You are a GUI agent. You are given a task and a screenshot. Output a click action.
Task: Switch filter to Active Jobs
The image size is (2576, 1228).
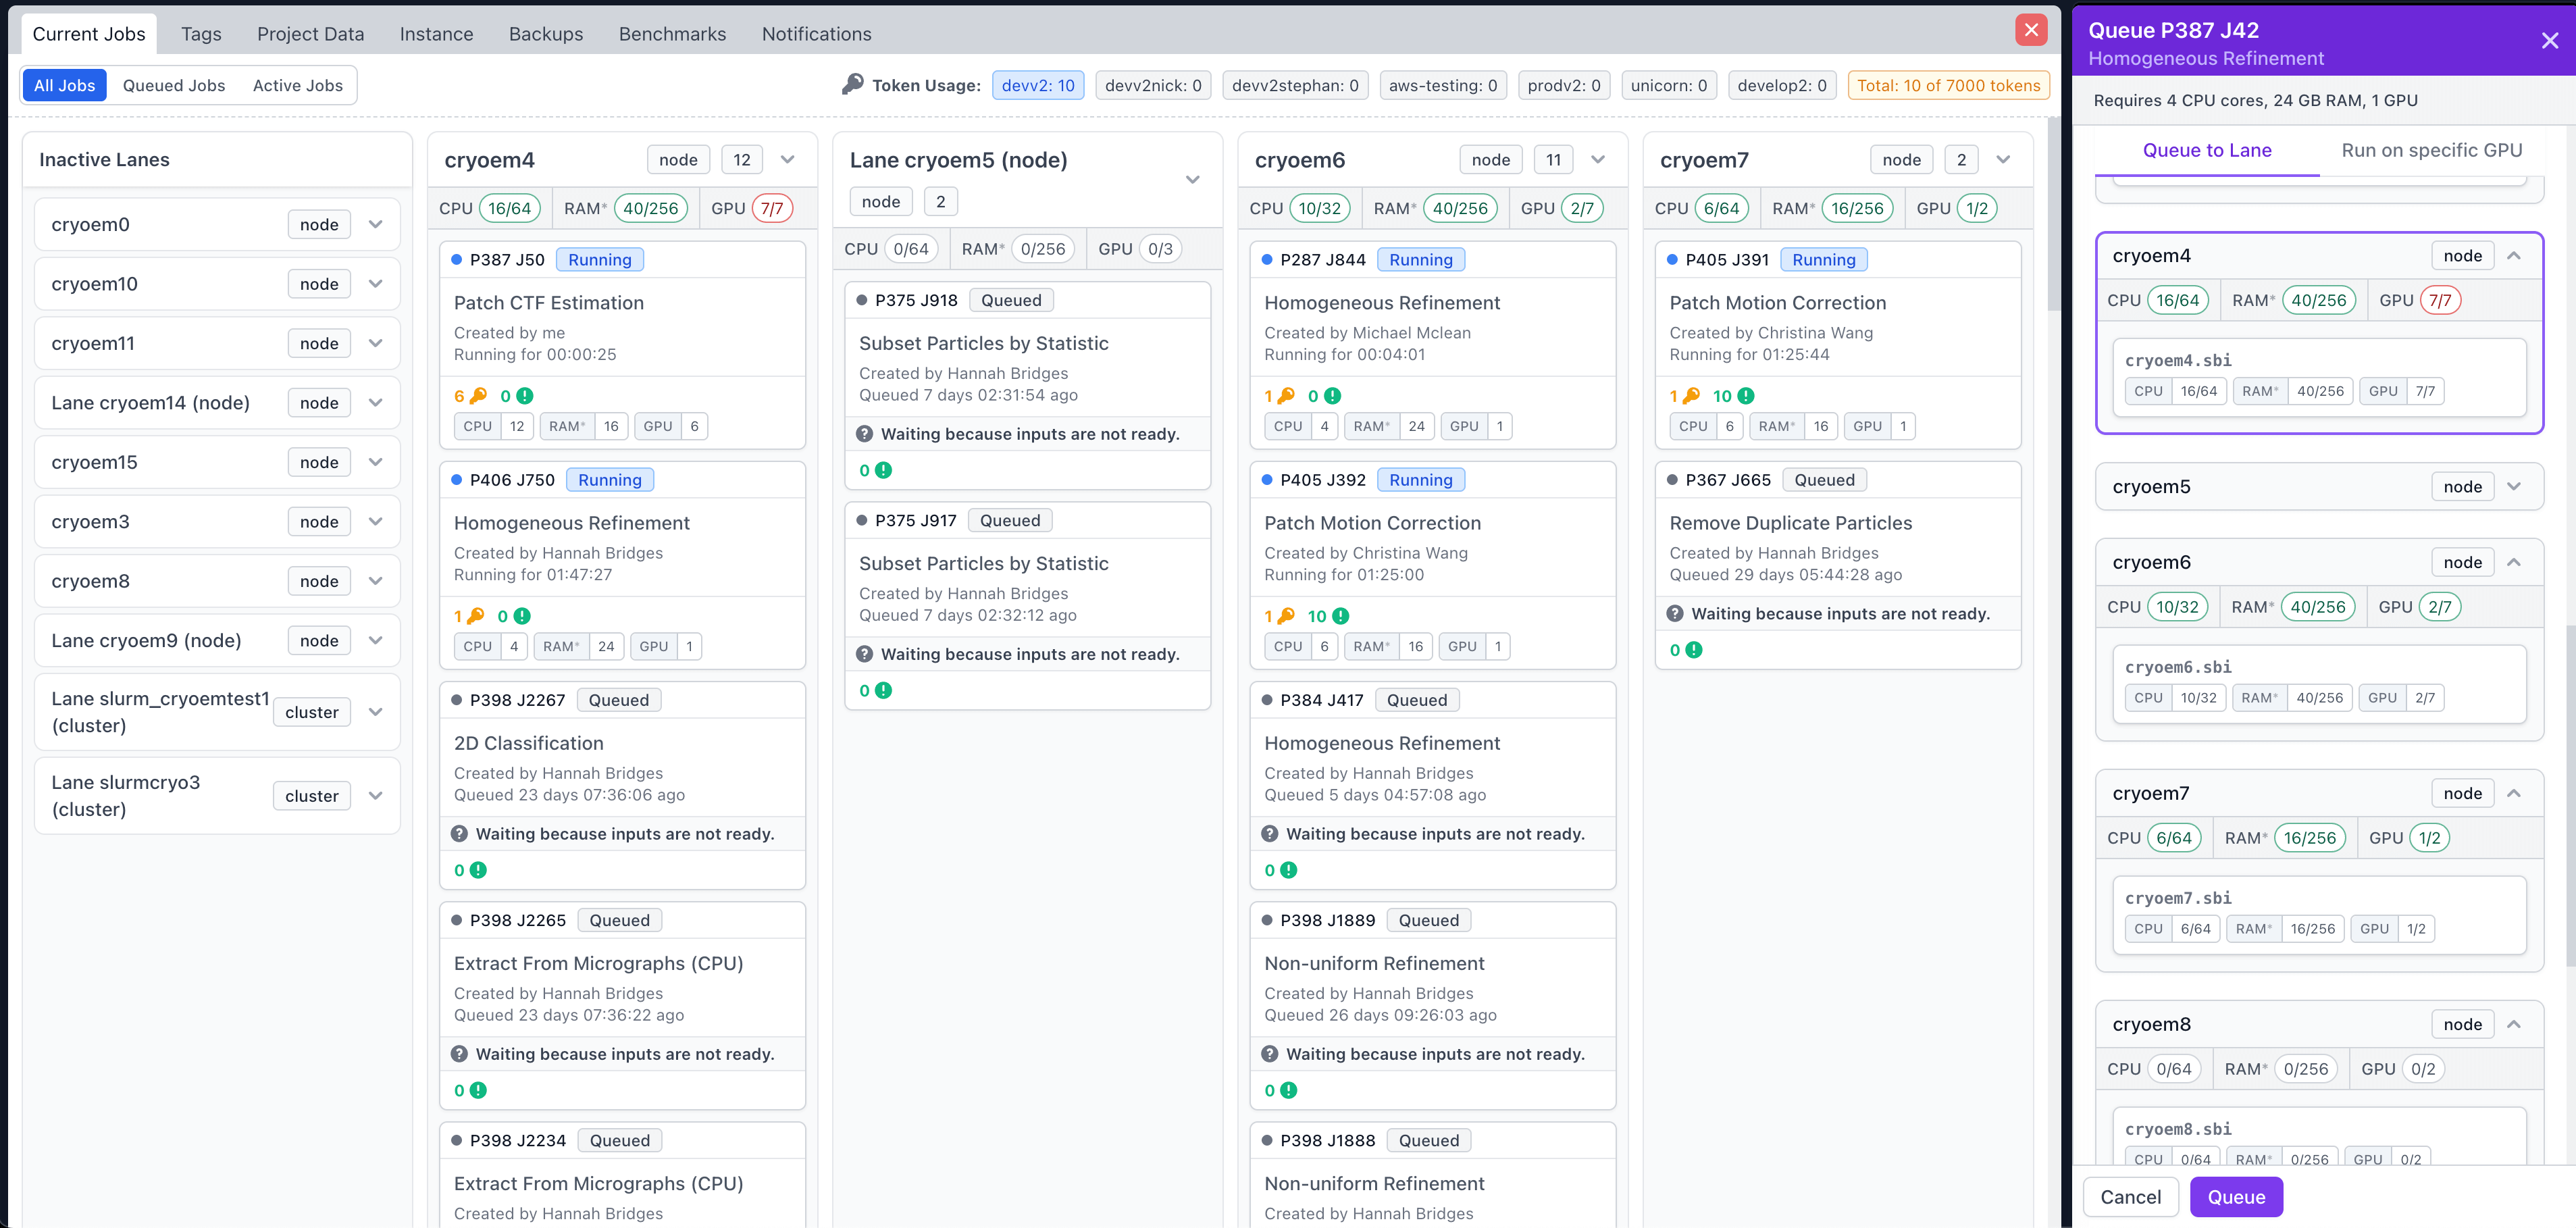(x=297, y=85)
